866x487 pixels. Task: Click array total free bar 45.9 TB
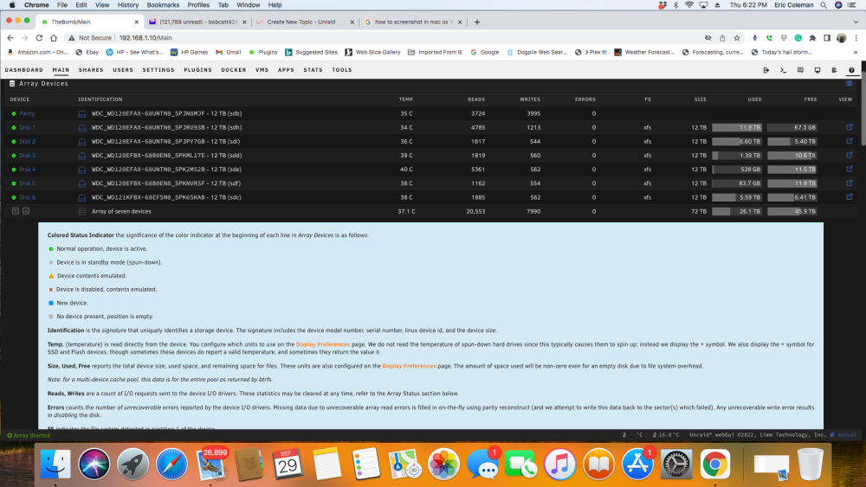click(792, 211)
